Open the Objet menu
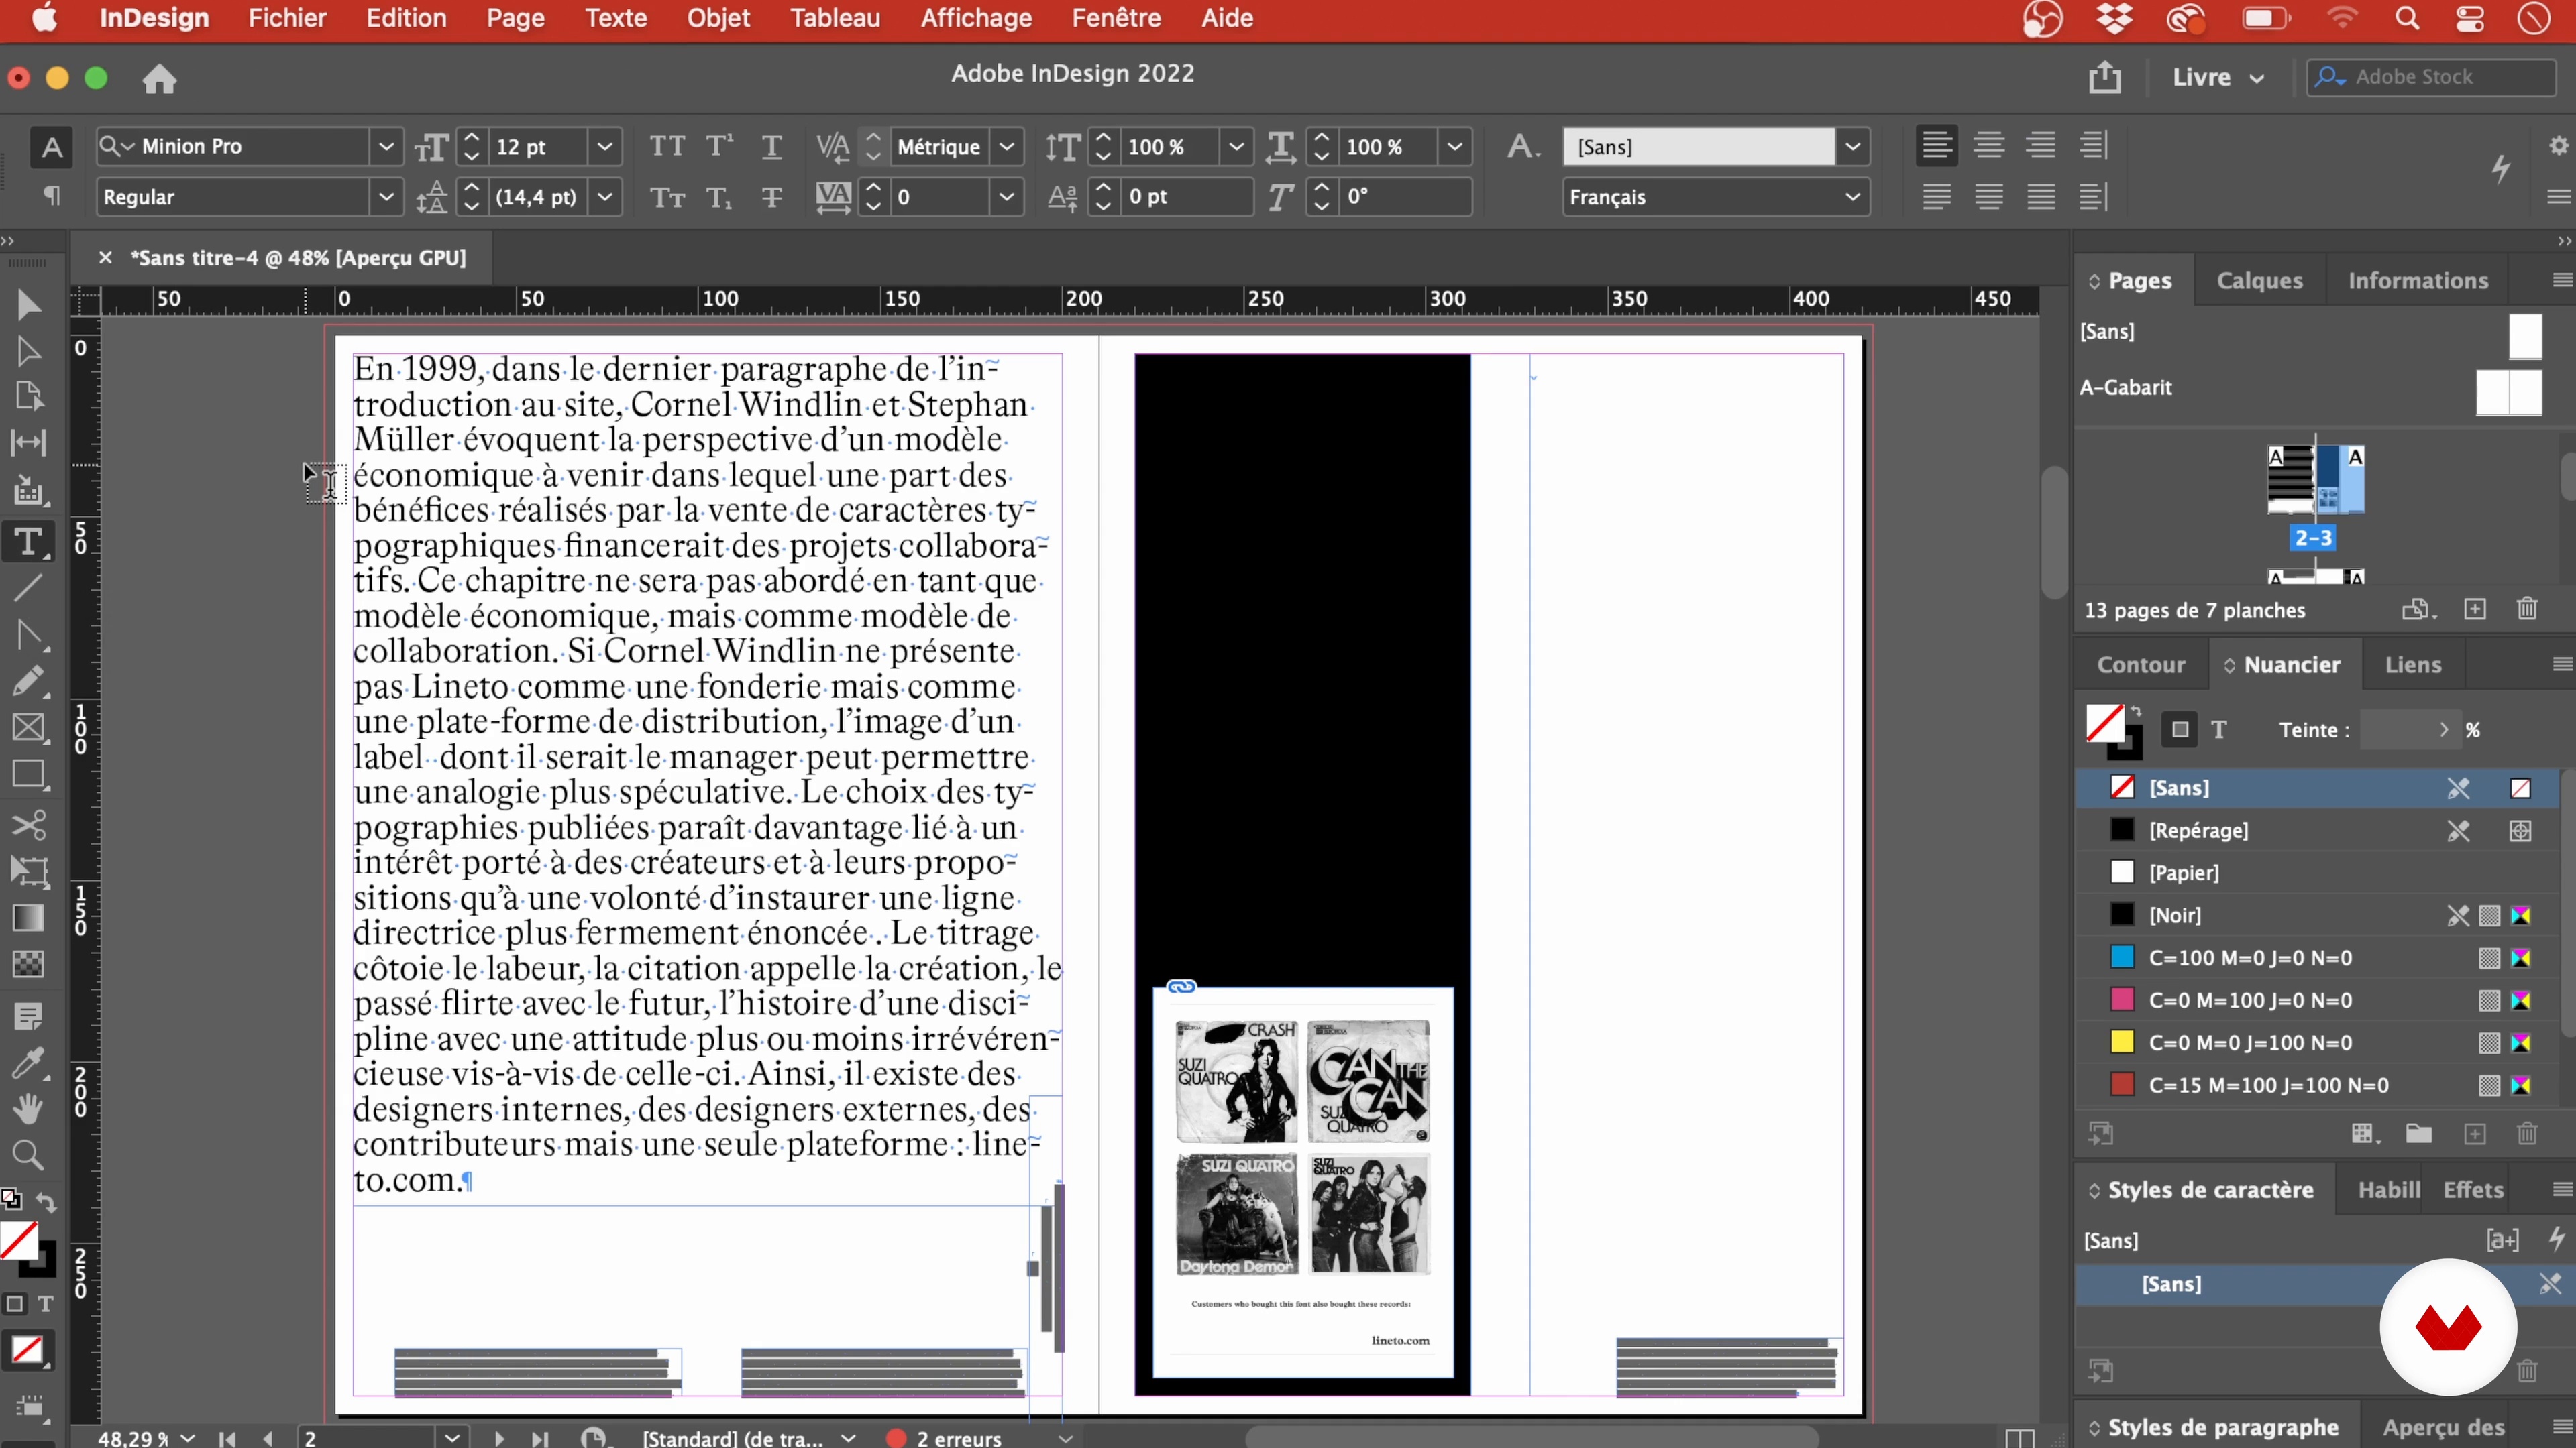The width and height of the screenshot is (2576, 1448). click(718, 18)
